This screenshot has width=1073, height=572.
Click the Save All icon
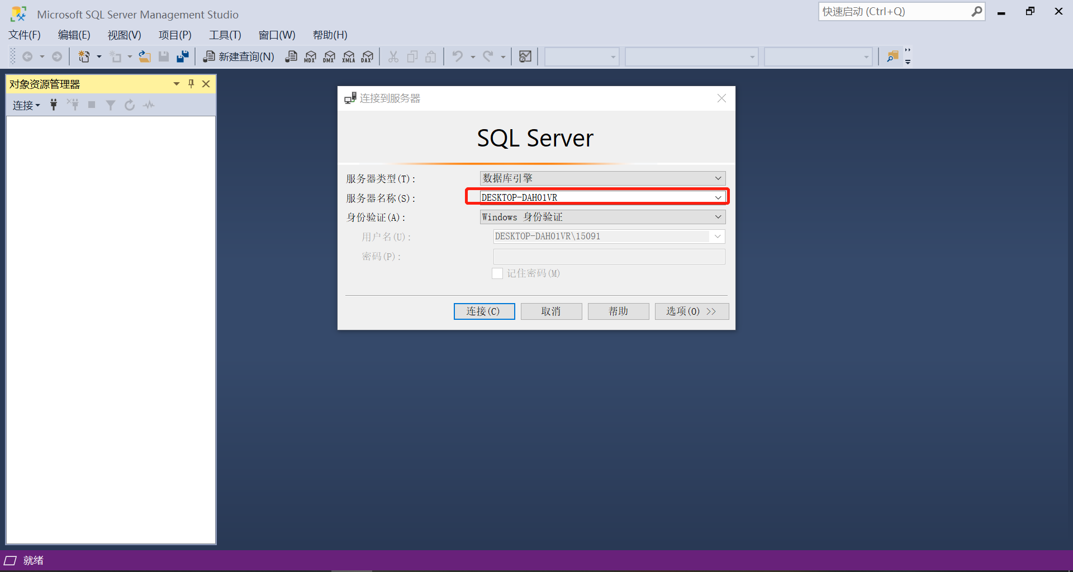[x=182, y=56]
